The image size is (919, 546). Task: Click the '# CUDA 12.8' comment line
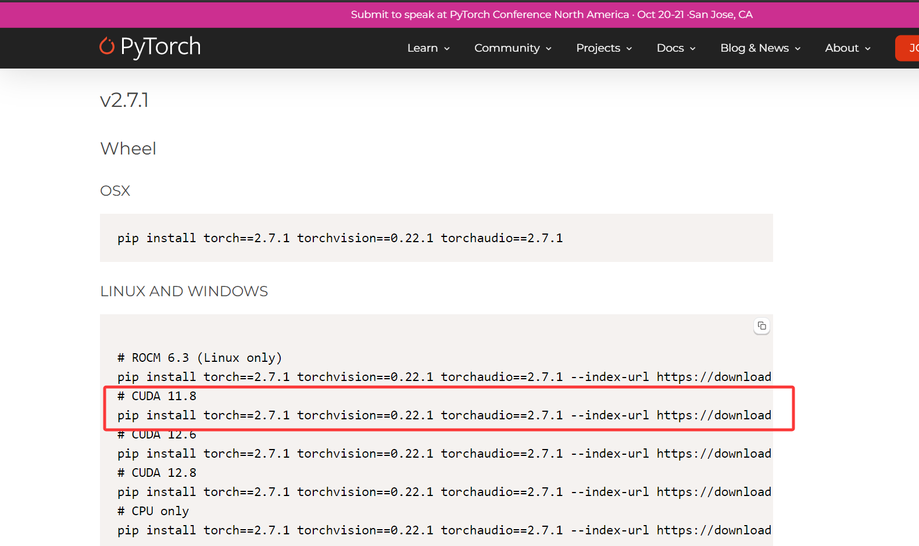click(x=157, y=473)
